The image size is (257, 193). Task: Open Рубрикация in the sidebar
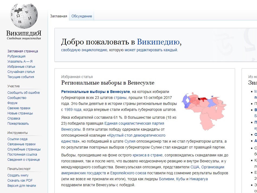click(17, 56)
